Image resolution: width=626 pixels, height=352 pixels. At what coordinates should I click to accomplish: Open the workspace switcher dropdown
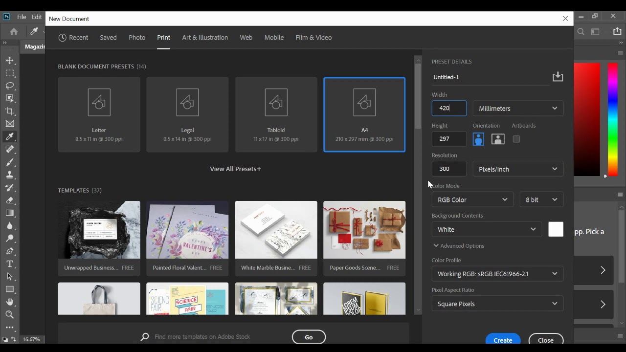pos(595,32)
